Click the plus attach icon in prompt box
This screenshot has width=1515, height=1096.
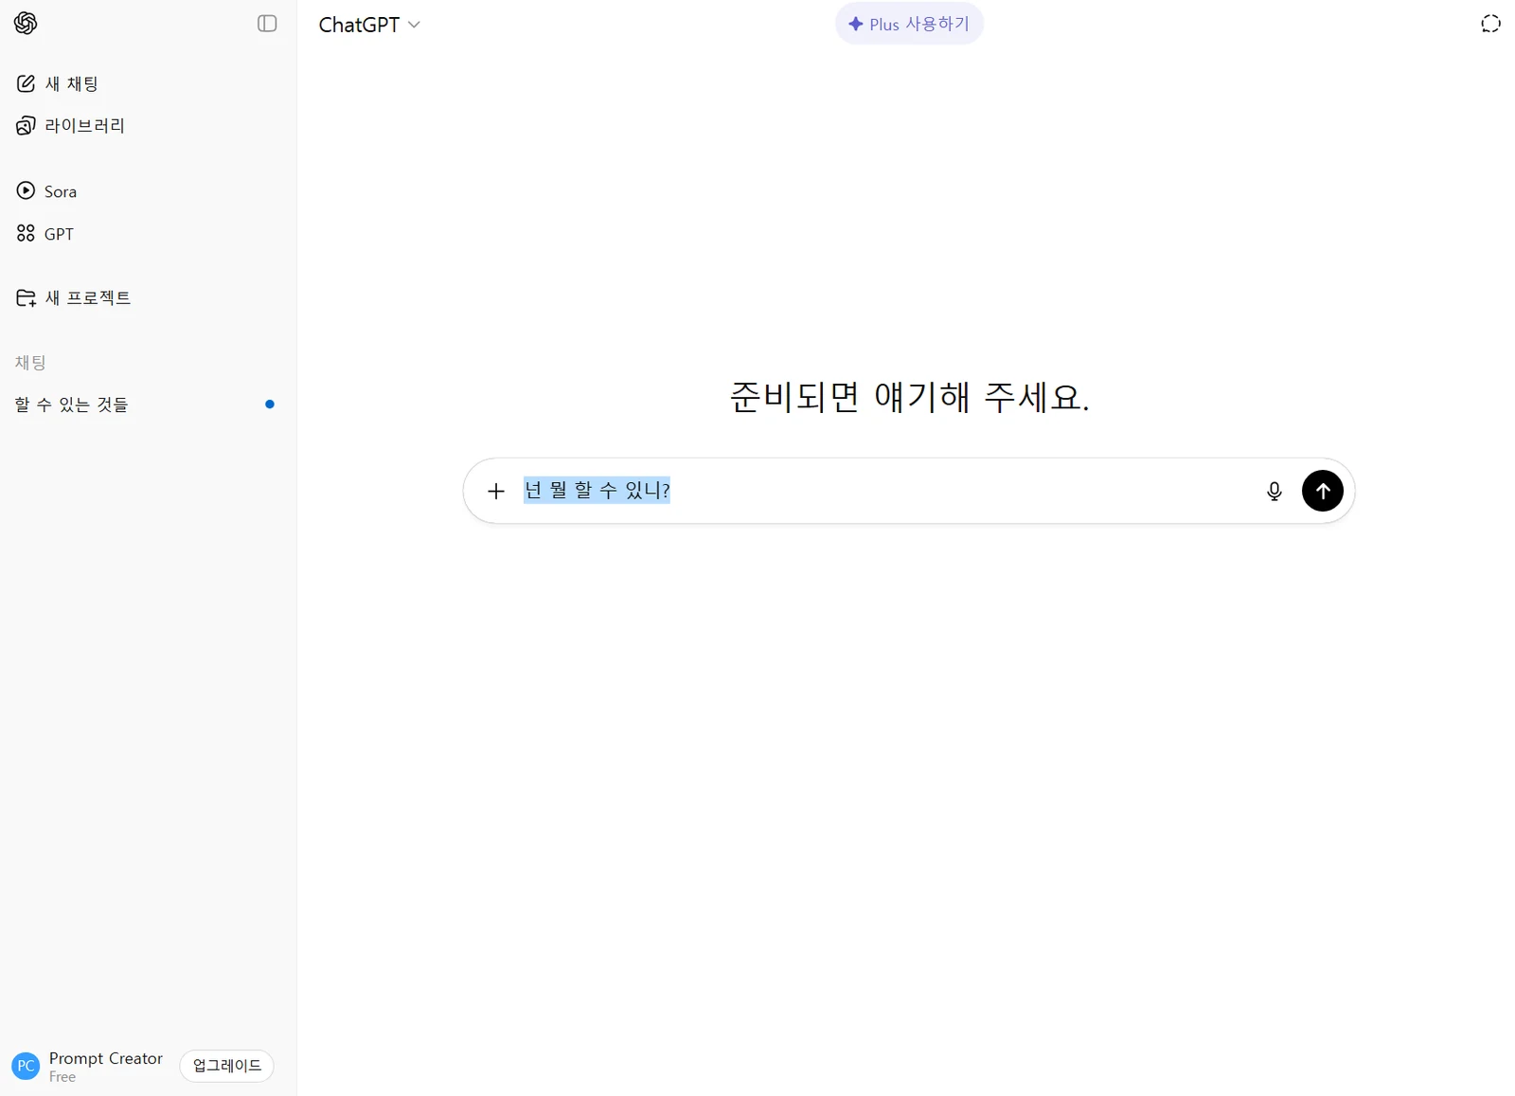click(x=495, y=491)
